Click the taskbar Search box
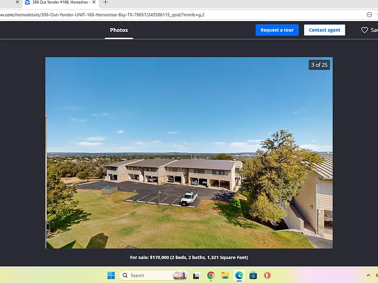Screen dimensions: 378x283 pyautogui.click(x=154, y=275)
